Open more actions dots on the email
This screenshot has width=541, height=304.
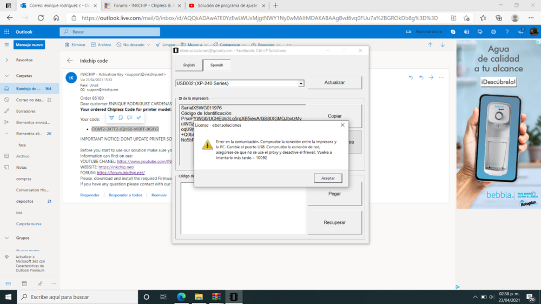pos(441,78)
